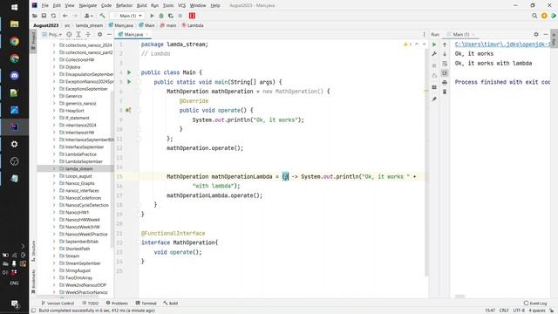Select the Main (1) tab in Run panel
Viewport: 558px width, 314px height.
coord(460,35)
